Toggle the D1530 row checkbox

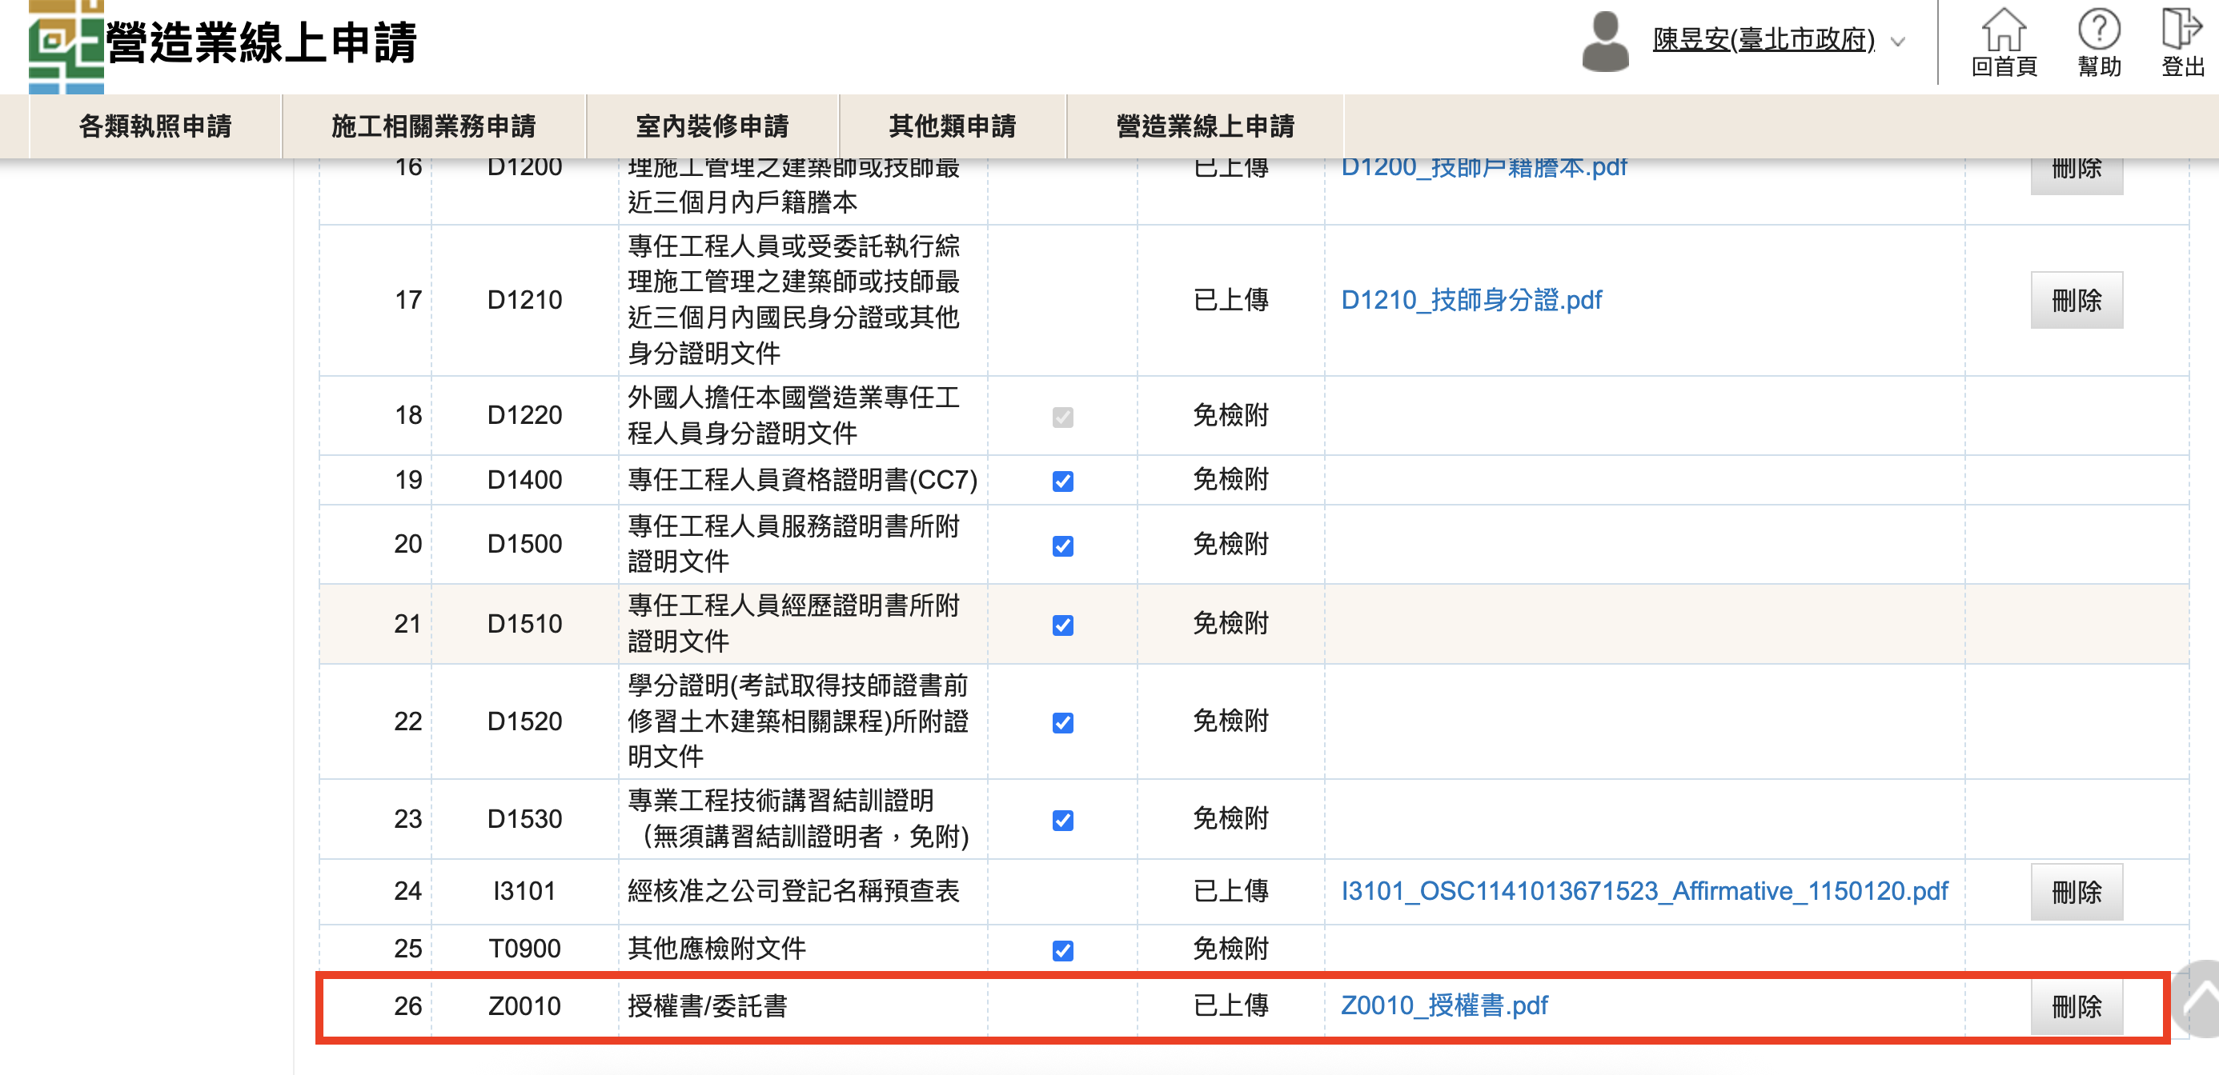[x=1062, y=820]
